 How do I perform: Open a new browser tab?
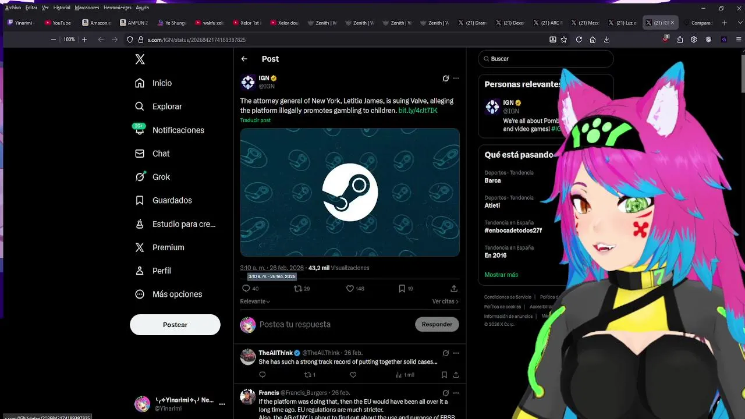click(725, 23)
